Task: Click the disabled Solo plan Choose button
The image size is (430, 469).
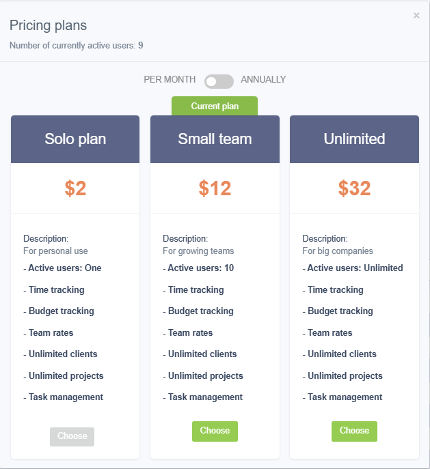Action: click(72, 436)
